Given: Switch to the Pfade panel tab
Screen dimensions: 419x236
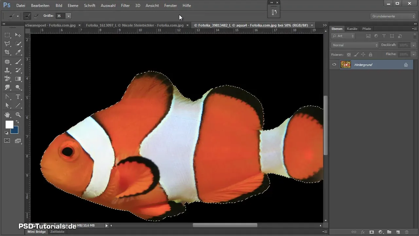Looking at the screenshot, I should point(367,29).
